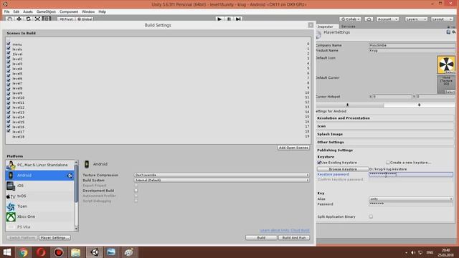Open the Layers dropdown
Viewport: 459px width, 258px height.
[x=416, y=19]
